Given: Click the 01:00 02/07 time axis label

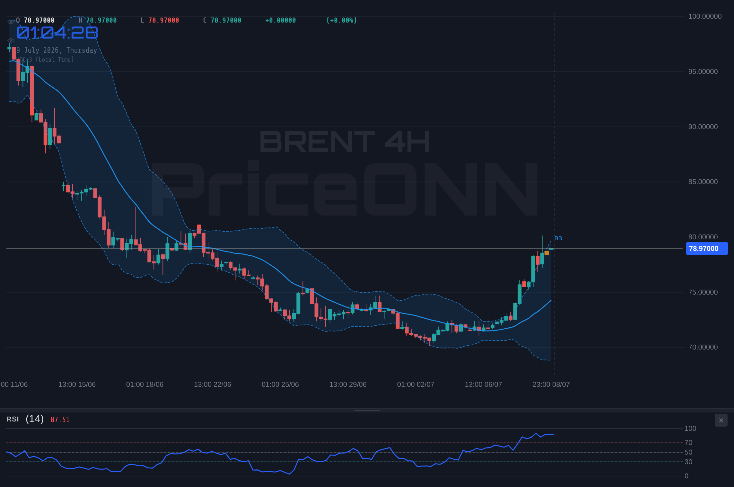Looking at the screenshot, I should [416, 385].
